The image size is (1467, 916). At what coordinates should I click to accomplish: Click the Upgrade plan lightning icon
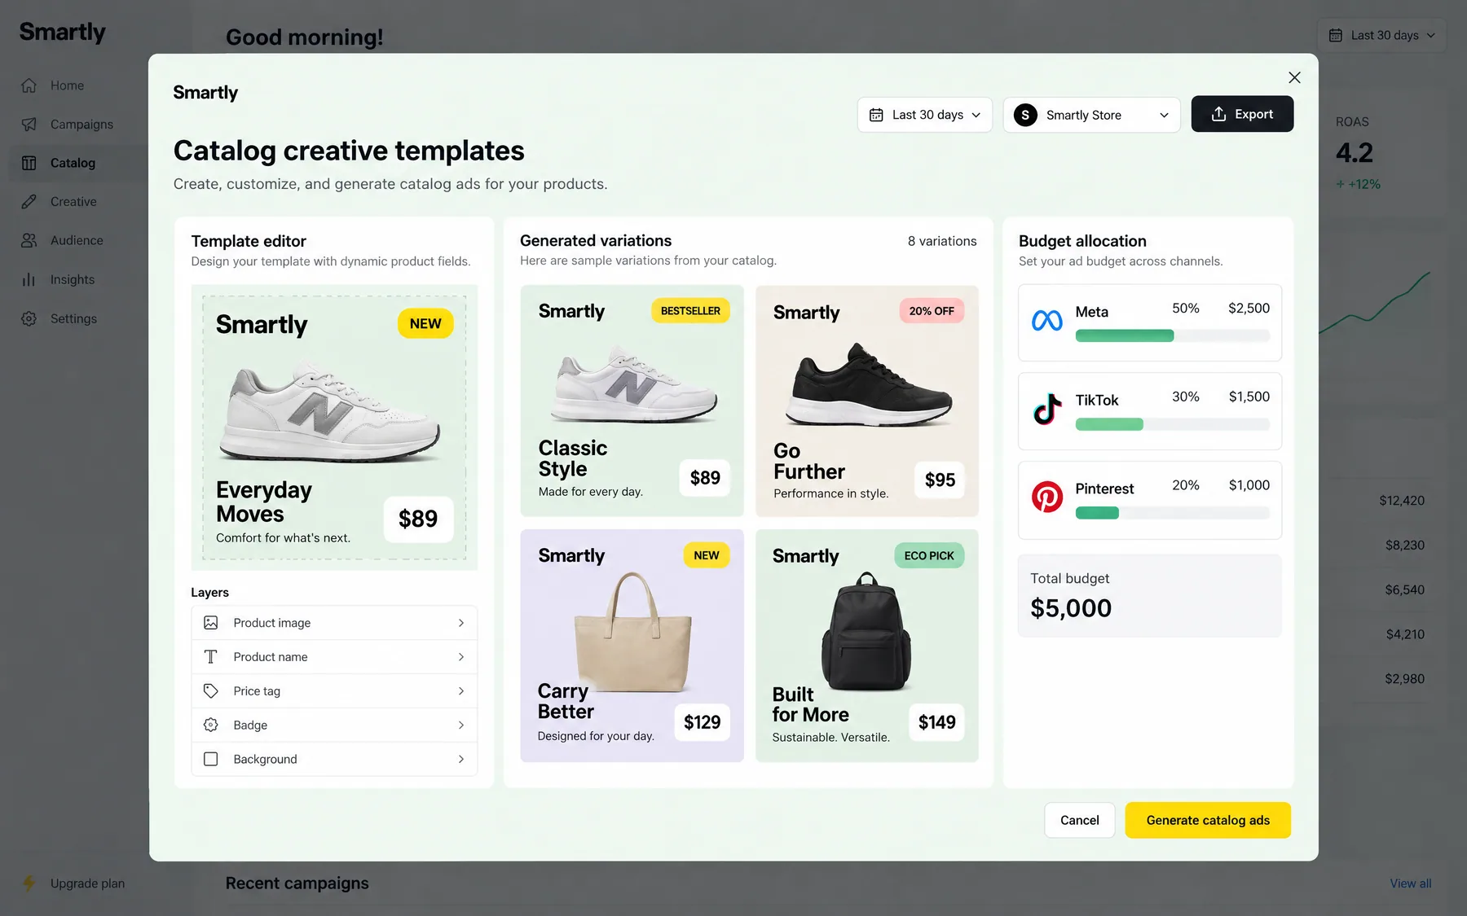tap(29, 883)
